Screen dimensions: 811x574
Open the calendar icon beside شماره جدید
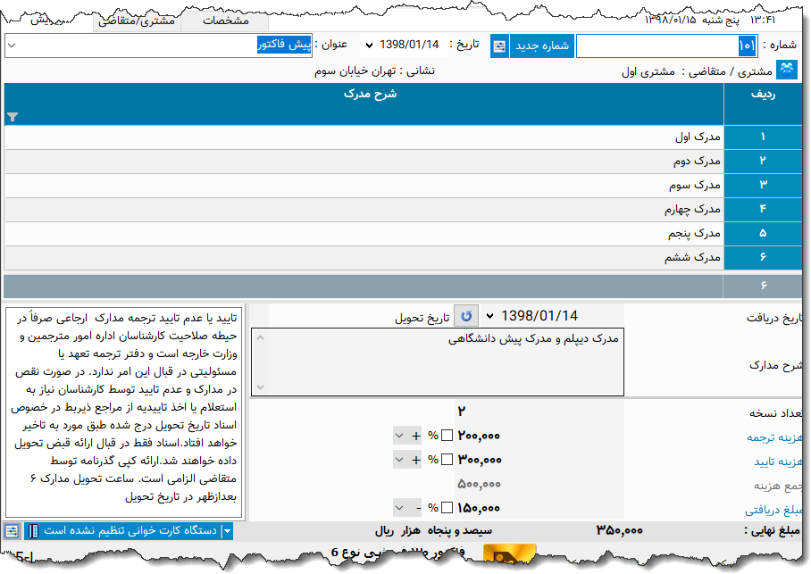pos(500,46)
